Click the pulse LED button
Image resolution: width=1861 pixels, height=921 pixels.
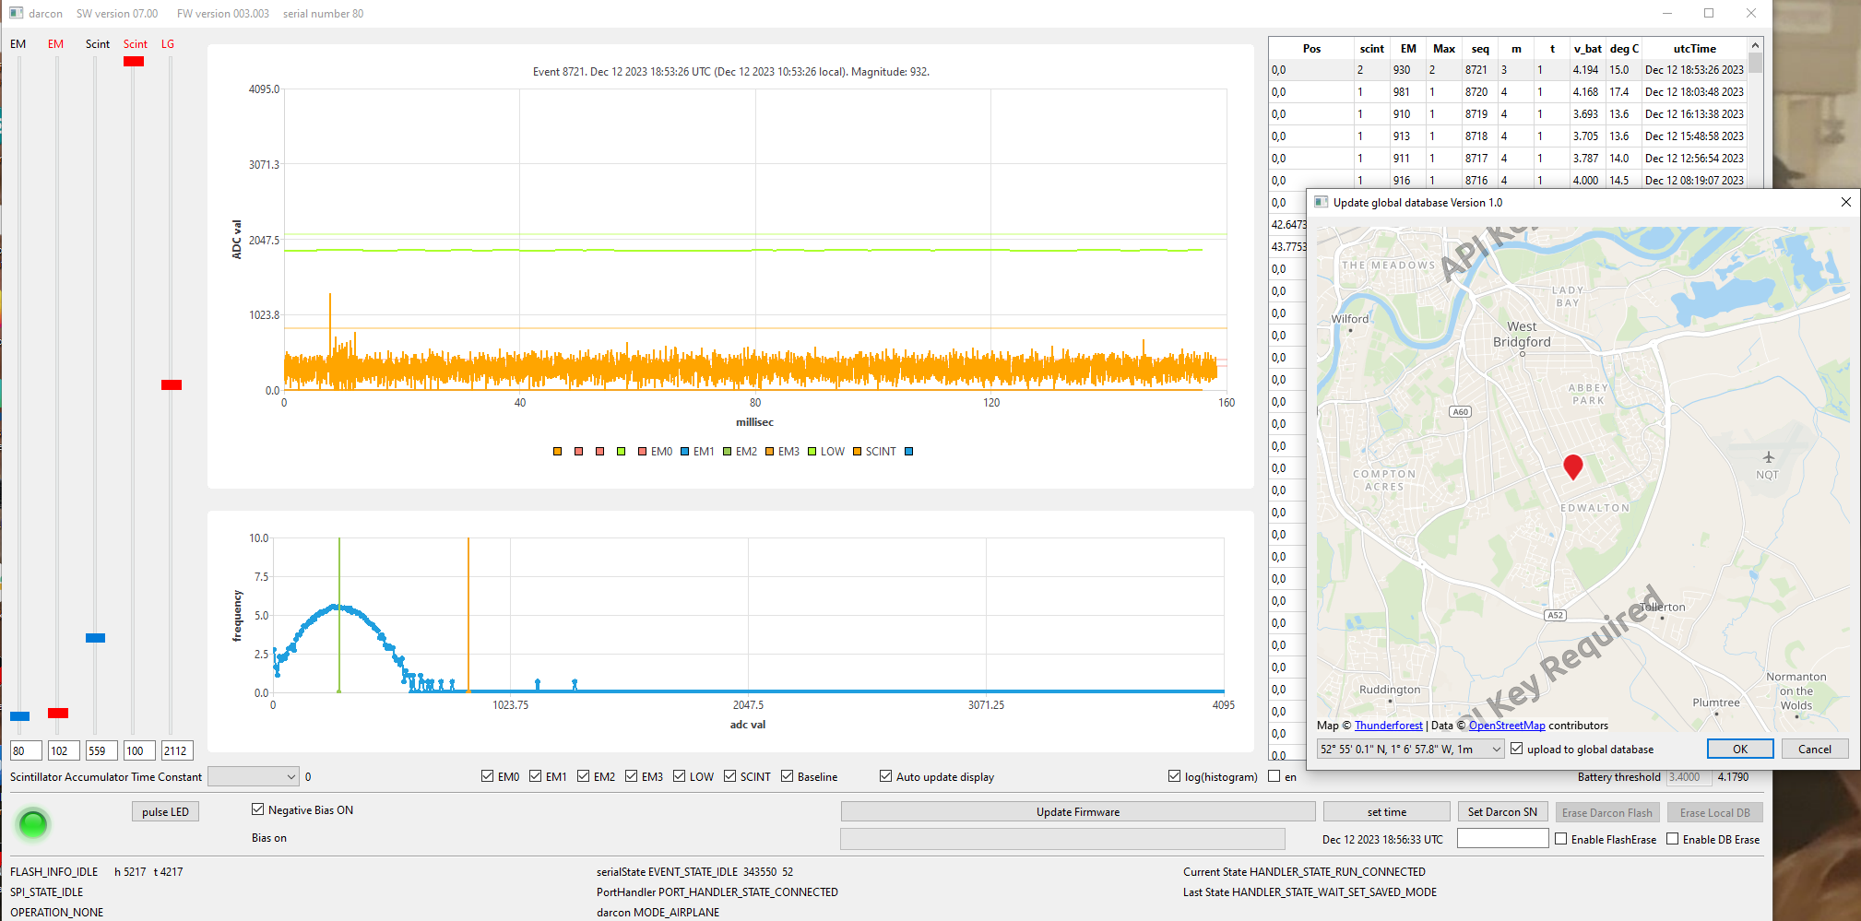click(165, 812)
